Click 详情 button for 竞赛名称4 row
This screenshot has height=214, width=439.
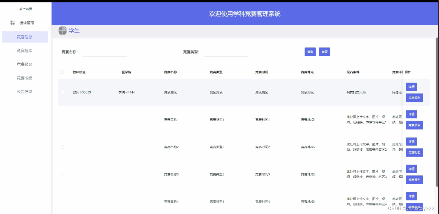click(x=412, y=196)
